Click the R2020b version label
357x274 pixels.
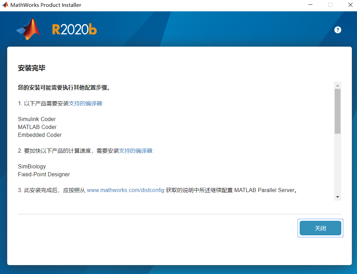click(x=74, y=29)
